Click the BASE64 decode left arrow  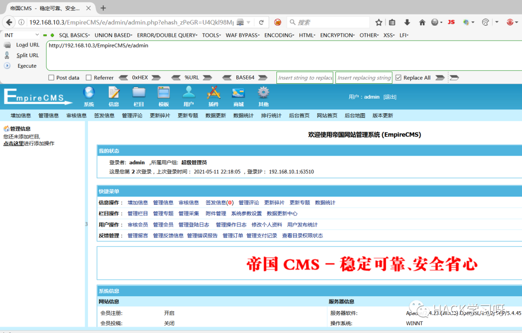tap(227, 77)
